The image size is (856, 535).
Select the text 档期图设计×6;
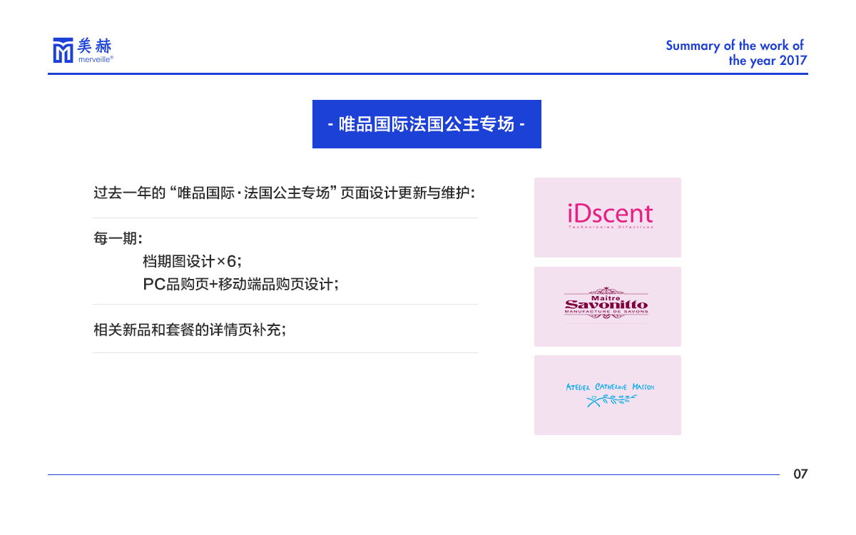(192, 261)
